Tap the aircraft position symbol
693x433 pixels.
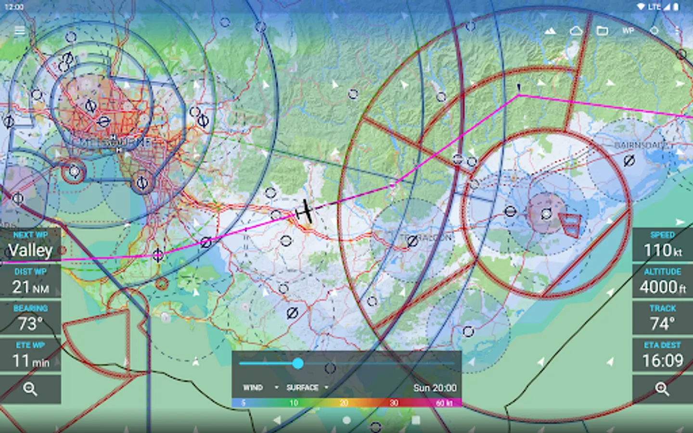[304, 212]
